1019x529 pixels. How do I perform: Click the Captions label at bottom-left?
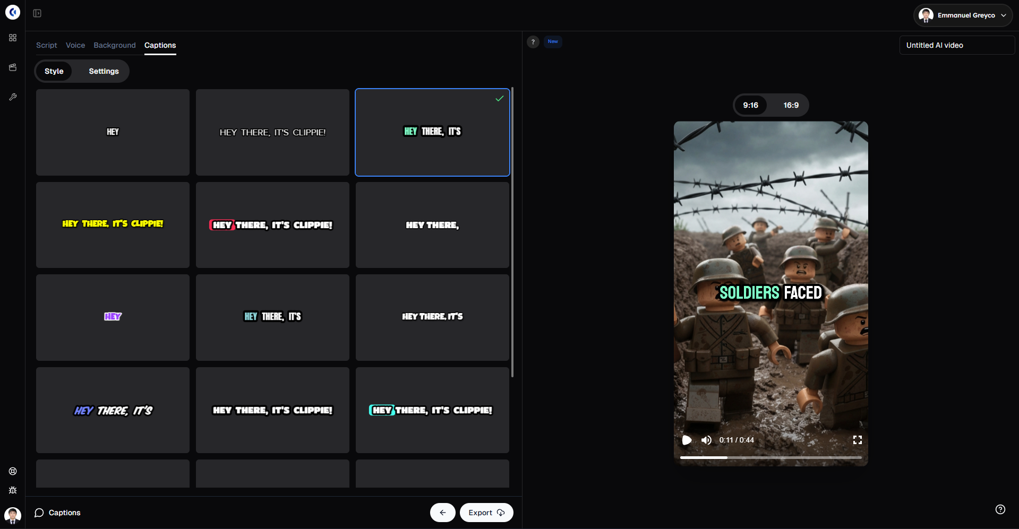[x=65, y=513]
